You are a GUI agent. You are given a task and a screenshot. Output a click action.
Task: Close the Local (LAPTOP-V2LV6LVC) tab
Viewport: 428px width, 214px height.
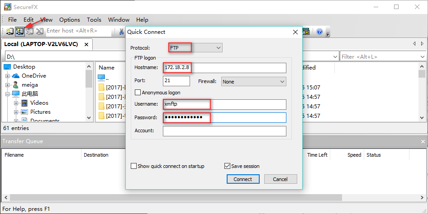click(x=86, y=44)
